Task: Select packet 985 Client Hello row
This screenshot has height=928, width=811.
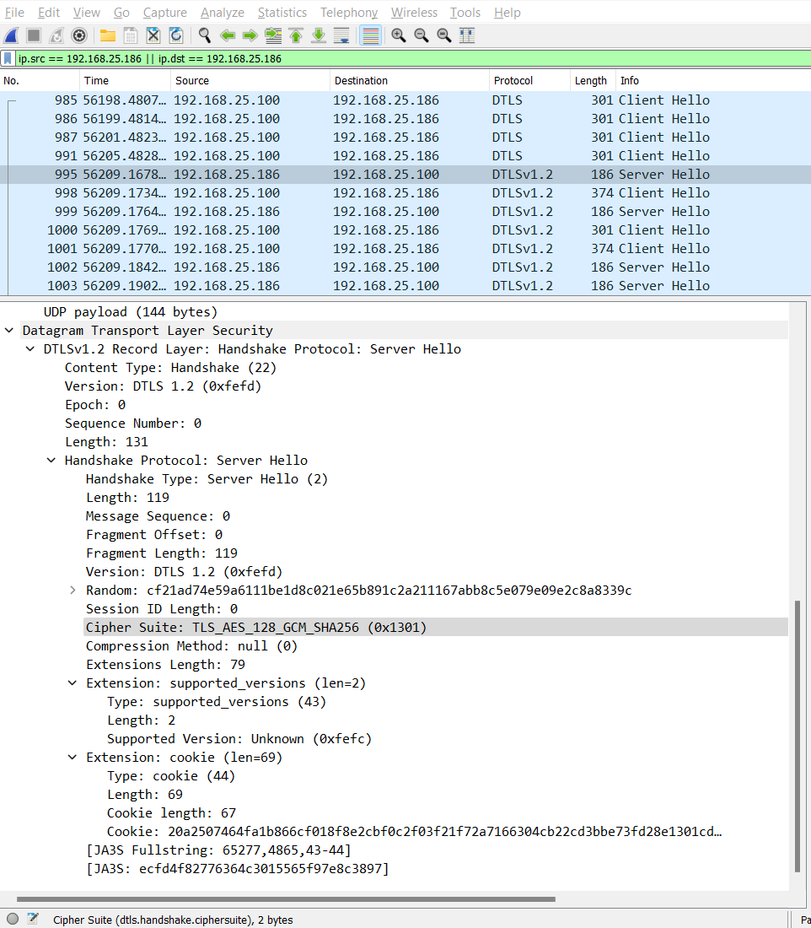Action: point(405,100)
